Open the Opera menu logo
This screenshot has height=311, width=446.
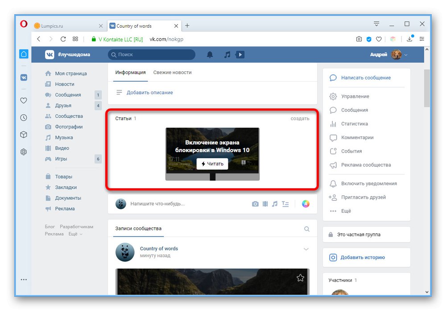click(24, 24)
